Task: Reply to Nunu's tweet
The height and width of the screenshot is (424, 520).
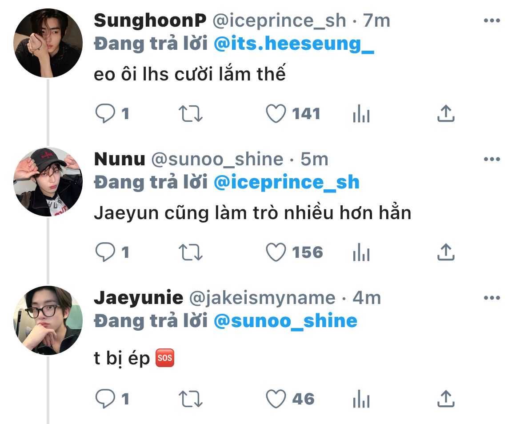Action: click(x=105, y=252)
